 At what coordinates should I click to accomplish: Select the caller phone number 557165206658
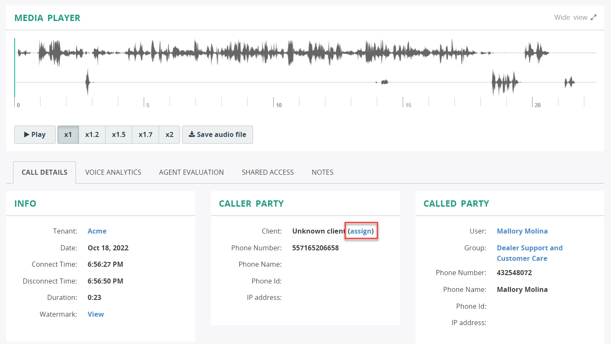(x=316, y=248)
